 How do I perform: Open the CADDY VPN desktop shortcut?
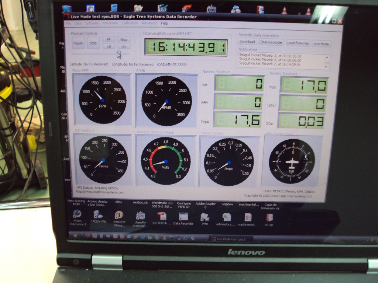point(98,215)
